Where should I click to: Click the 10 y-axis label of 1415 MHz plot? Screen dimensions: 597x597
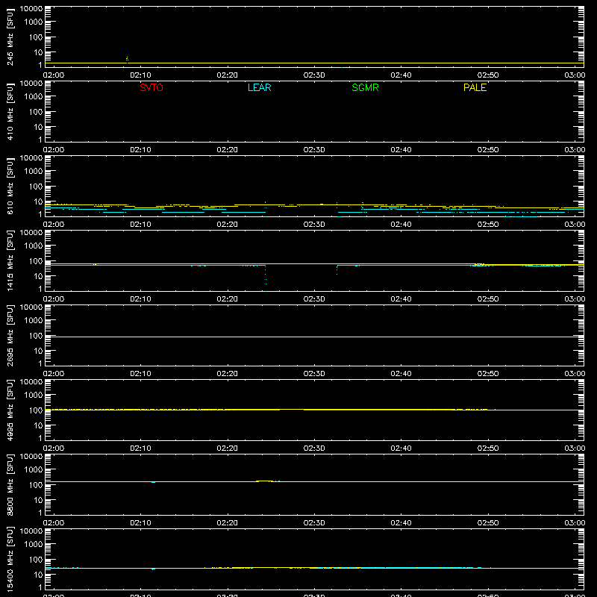38,276
